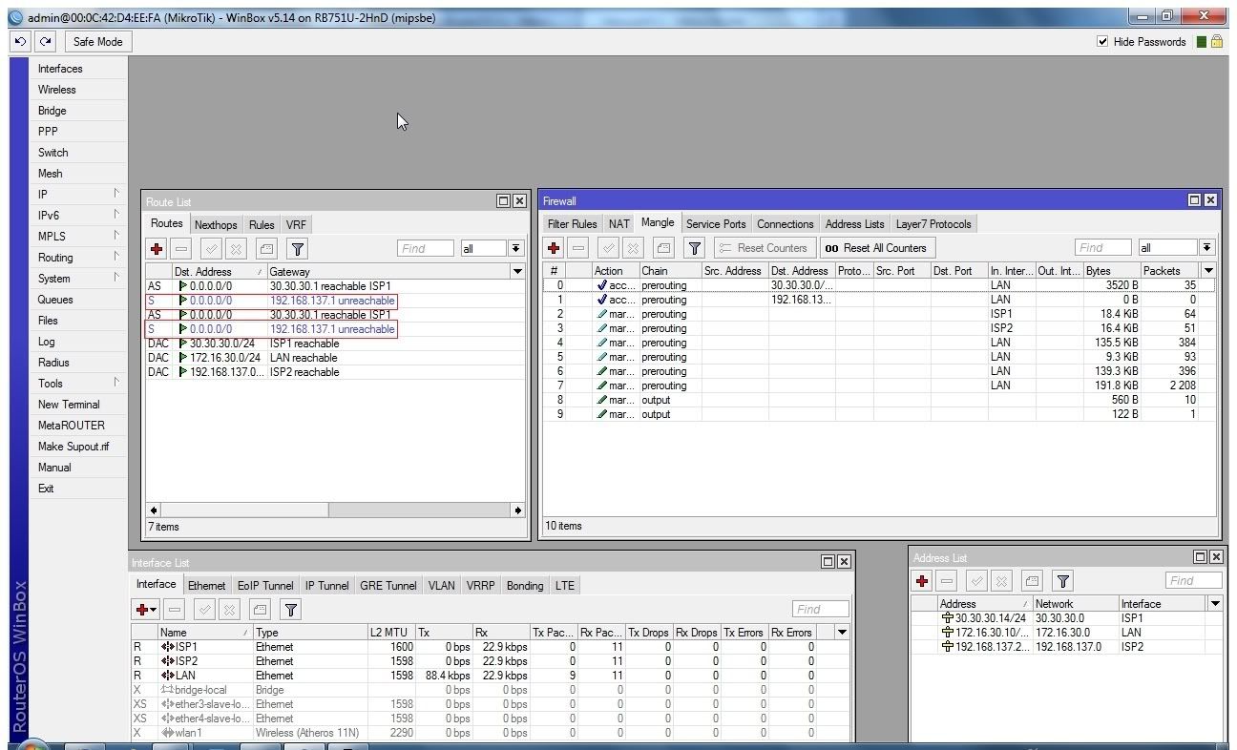Click the Reset All Counters button

(876, 248)
